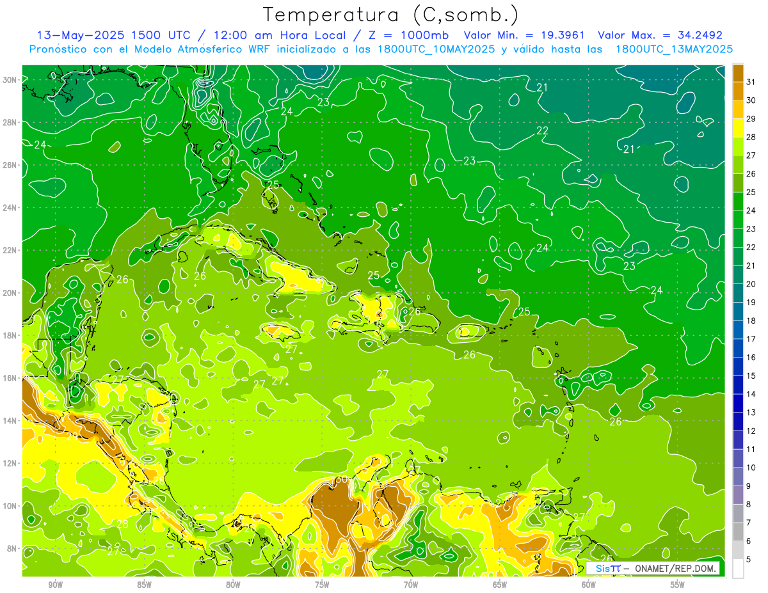Click the 90W longitude axis label
Viewport: 768px width, 593px height.
tap(55, 585)
